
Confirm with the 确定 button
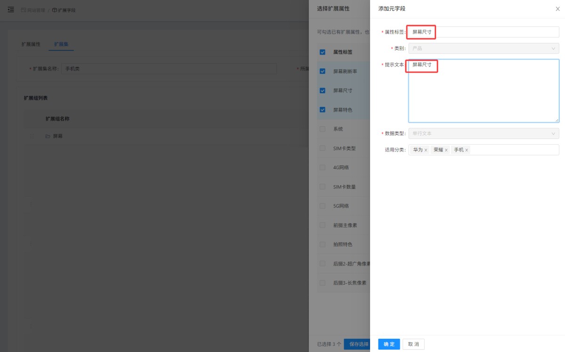tap(389, 344)
